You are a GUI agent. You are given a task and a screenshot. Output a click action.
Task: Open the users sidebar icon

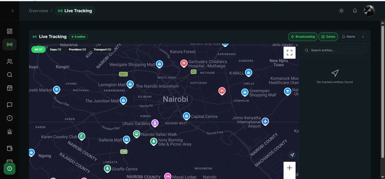[10, 62]
